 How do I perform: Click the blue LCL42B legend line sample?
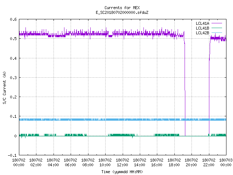tap(217, 32)
